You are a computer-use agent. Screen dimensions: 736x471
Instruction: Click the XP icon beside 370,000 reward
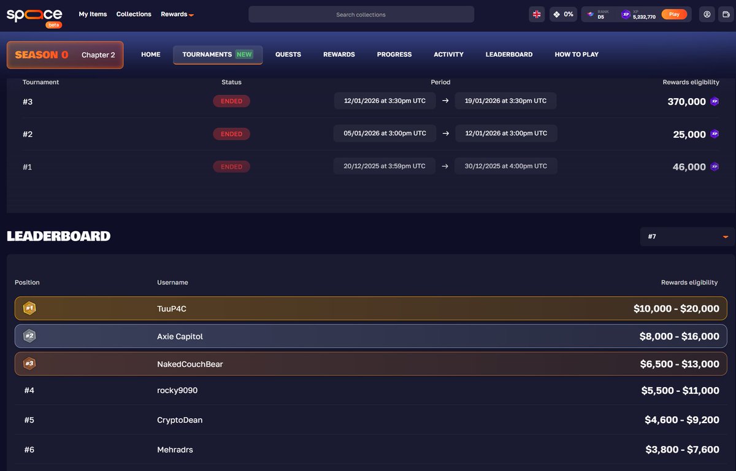click(715, 102)
